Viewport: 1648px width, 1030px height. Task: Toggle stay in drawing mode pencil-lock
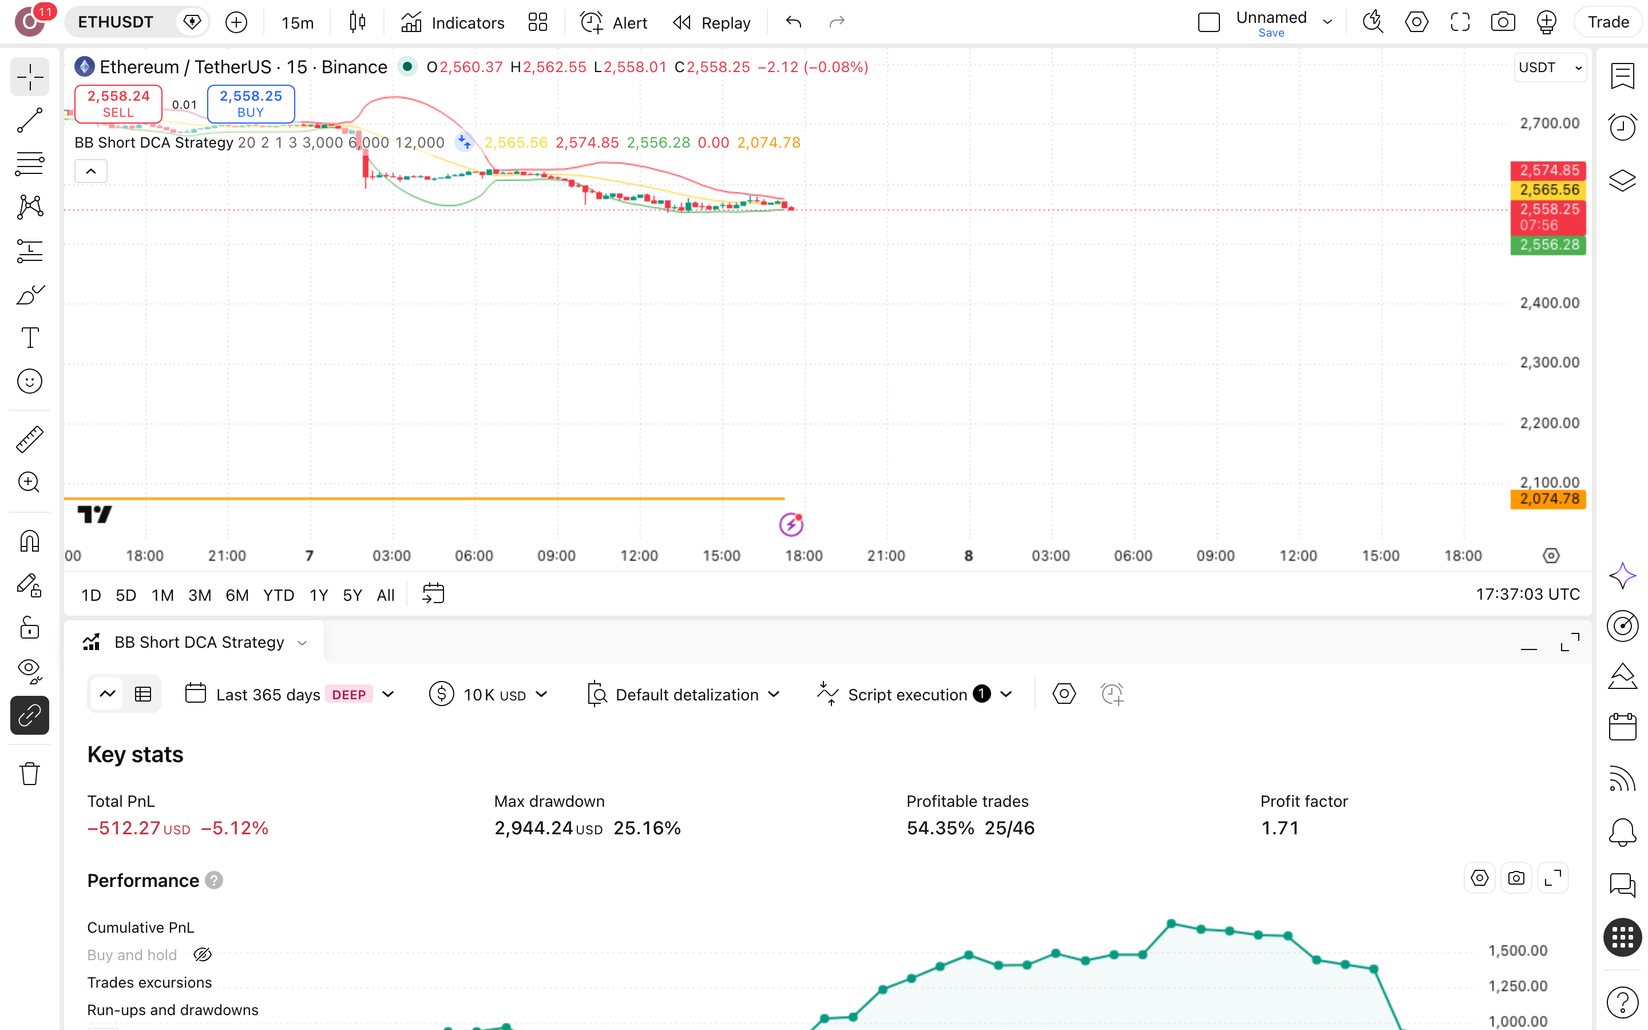[x=29, y=585]
